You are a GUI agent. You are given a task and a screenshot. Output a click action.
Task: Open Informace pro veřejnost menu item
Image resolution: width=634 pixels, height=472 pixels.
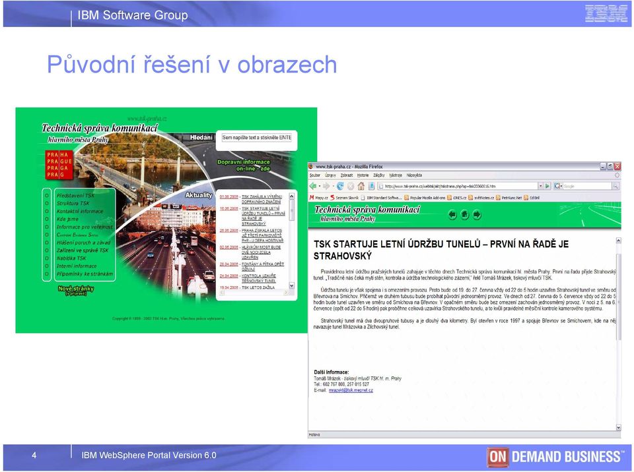[85, 227]
